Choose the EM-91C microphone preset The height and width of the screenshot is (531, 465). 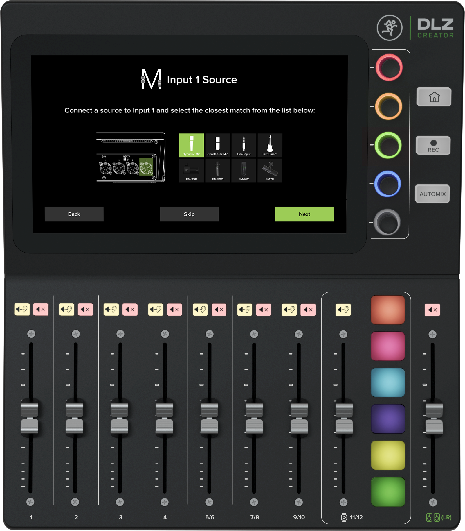point(244,171)
